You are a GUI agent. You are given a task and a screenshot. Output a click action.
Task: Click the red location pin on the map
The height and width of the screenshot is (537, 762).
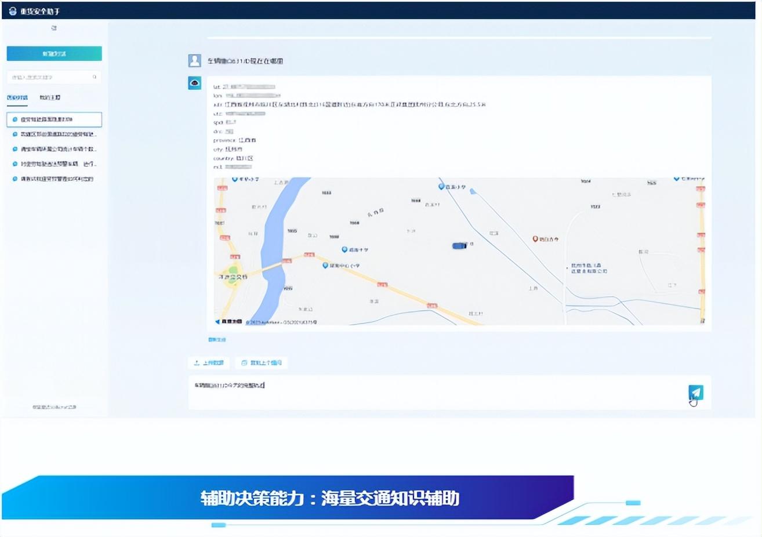pyautogui.click(x=535, y=239)
